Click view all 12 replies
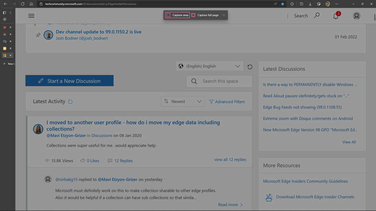Screen dimensions: 376x211 (230, 160)
